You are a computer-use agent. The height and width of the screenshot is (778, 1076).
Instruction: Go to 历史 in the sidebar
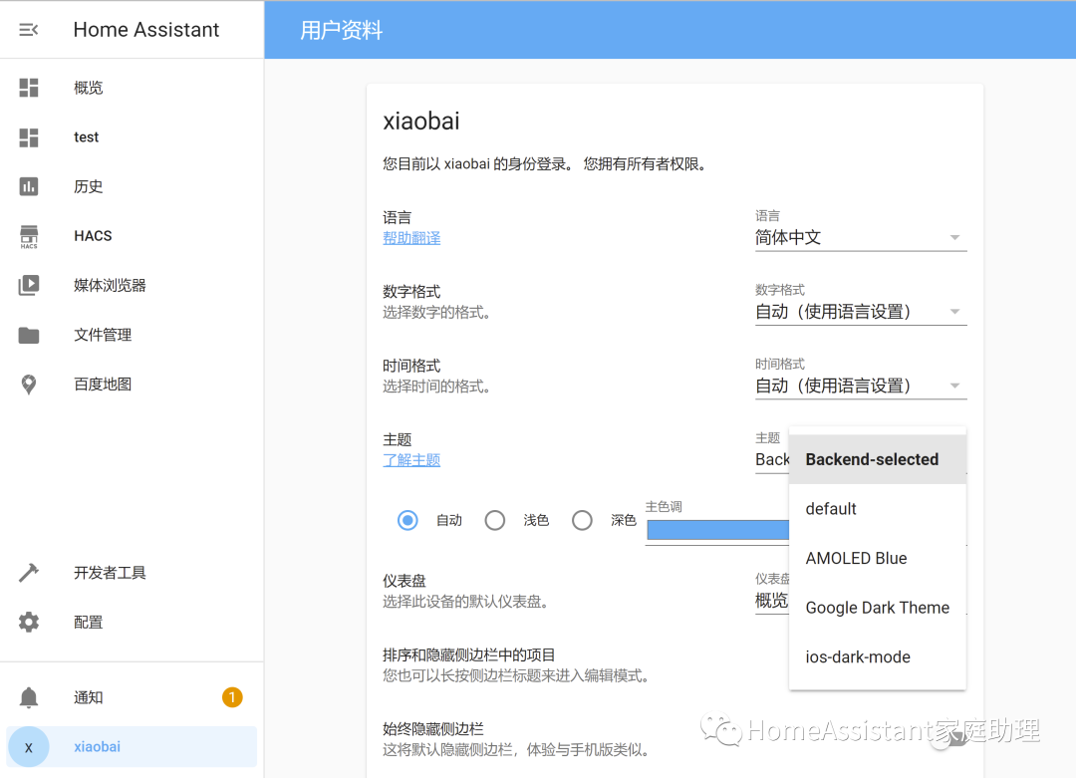pyautogui.click(x=132, y=186)
